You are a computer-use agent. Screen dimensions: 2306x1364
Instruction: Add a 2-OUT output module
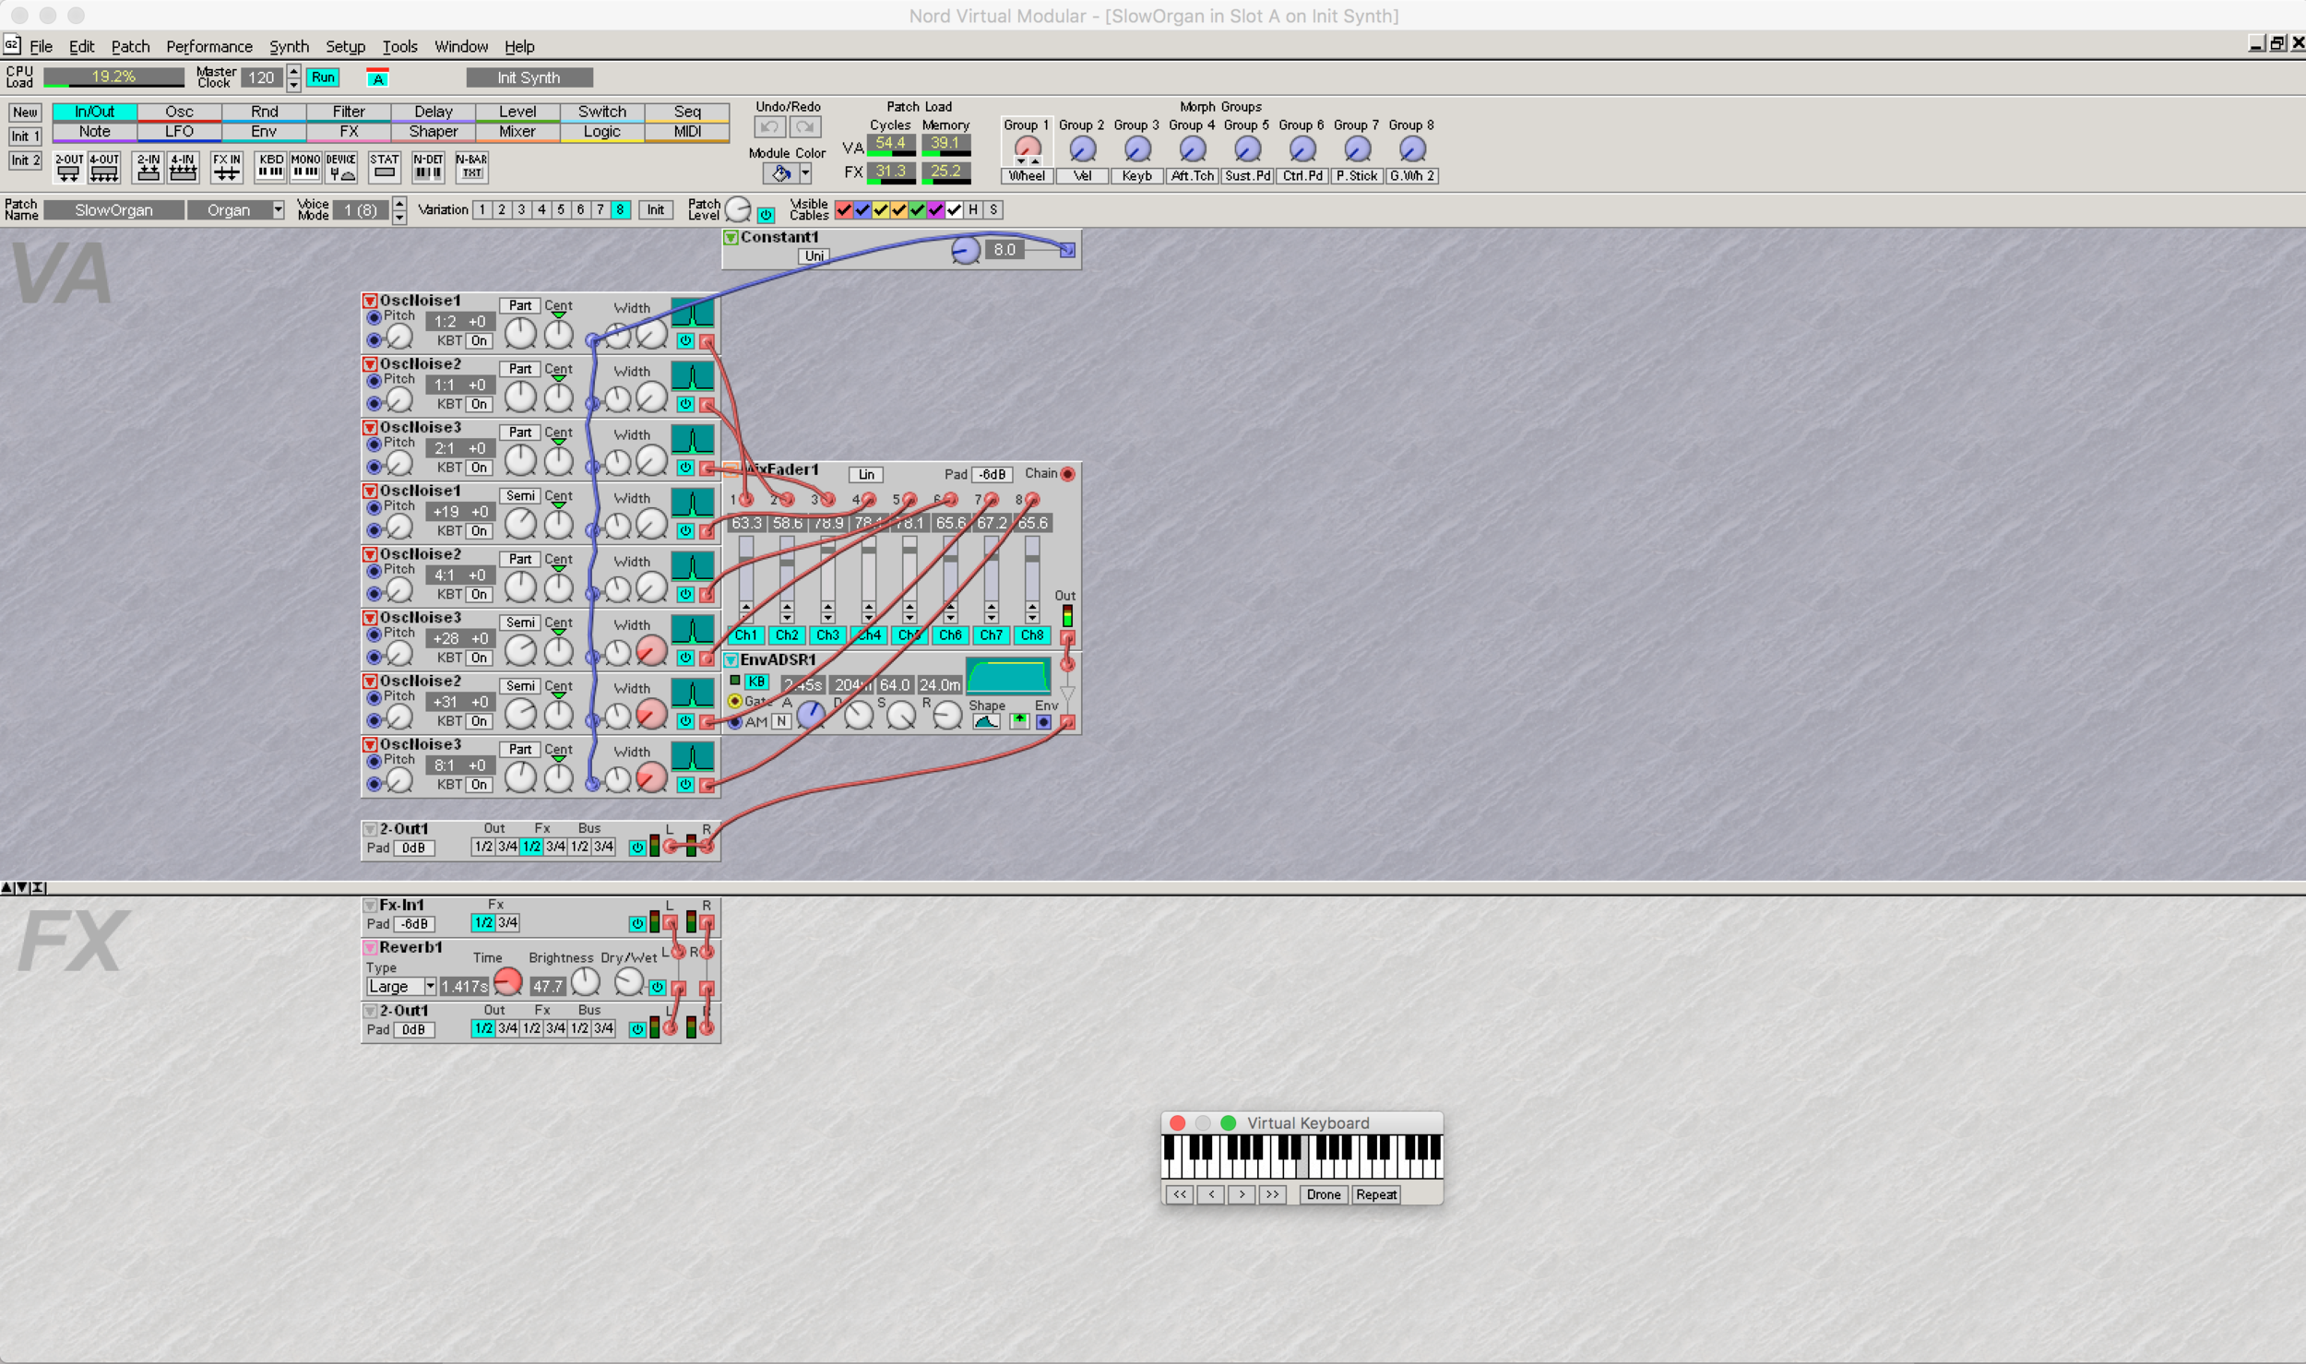(x=68, y=167)
